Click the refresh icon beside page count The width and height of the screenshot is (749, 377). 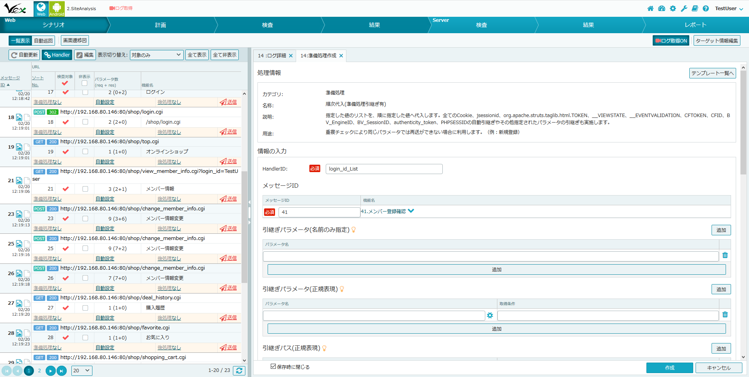[x=239, y=370]
